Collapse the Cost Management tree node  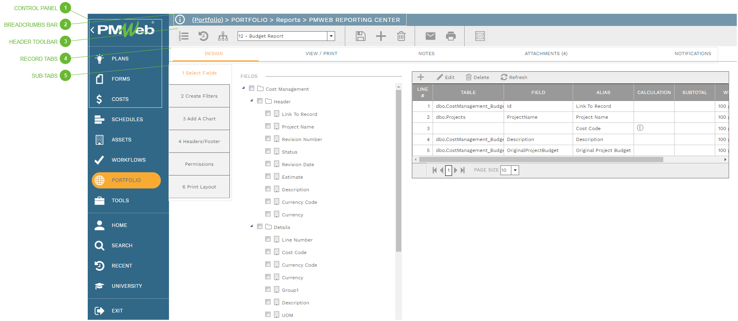click(x=243, y=88)
